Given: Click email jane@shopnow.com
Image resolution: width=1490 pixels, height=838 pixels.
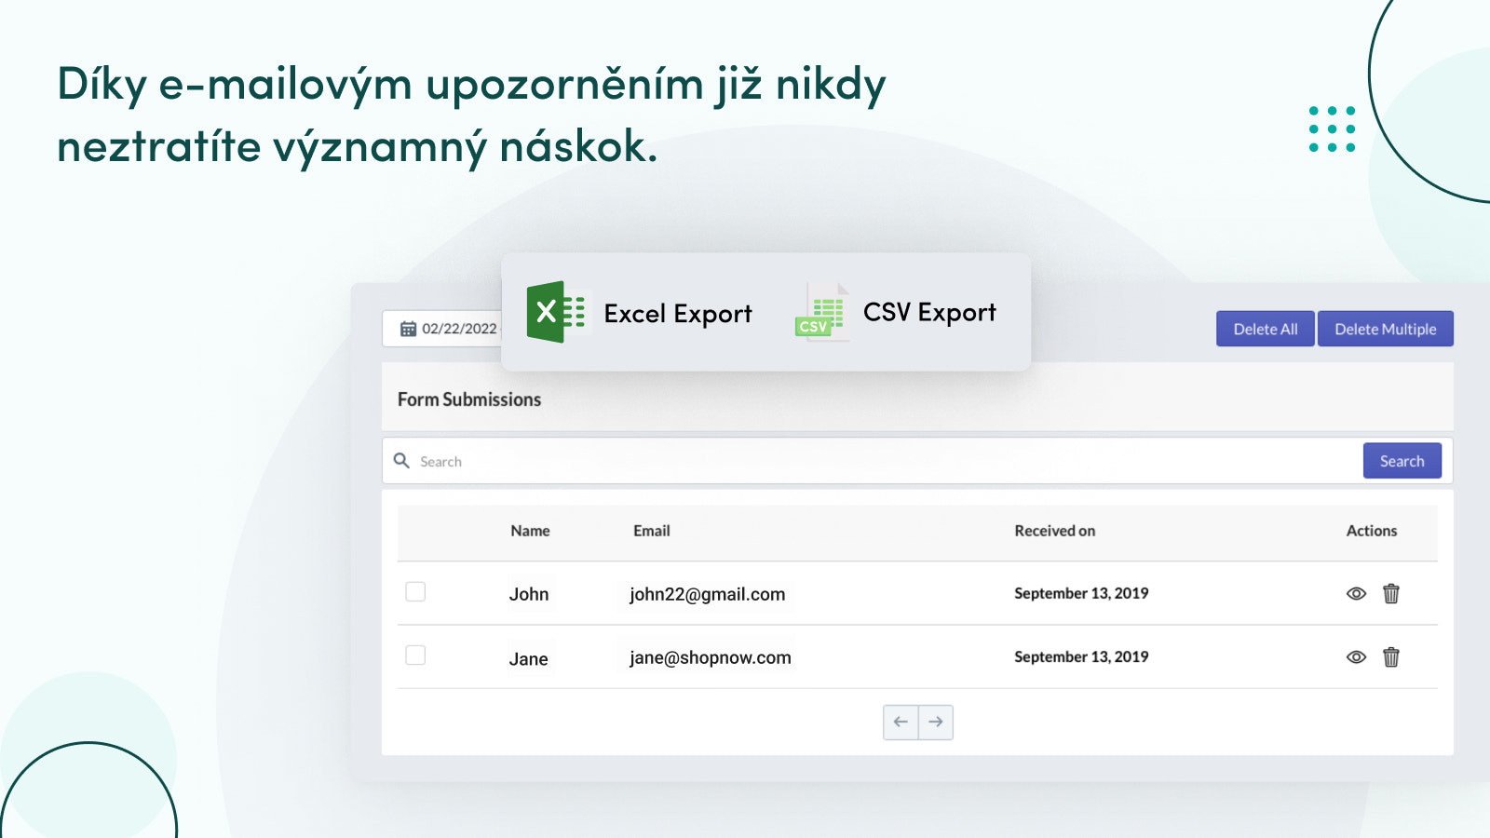Looking at the screenshot, I should (x=711, y=657).
